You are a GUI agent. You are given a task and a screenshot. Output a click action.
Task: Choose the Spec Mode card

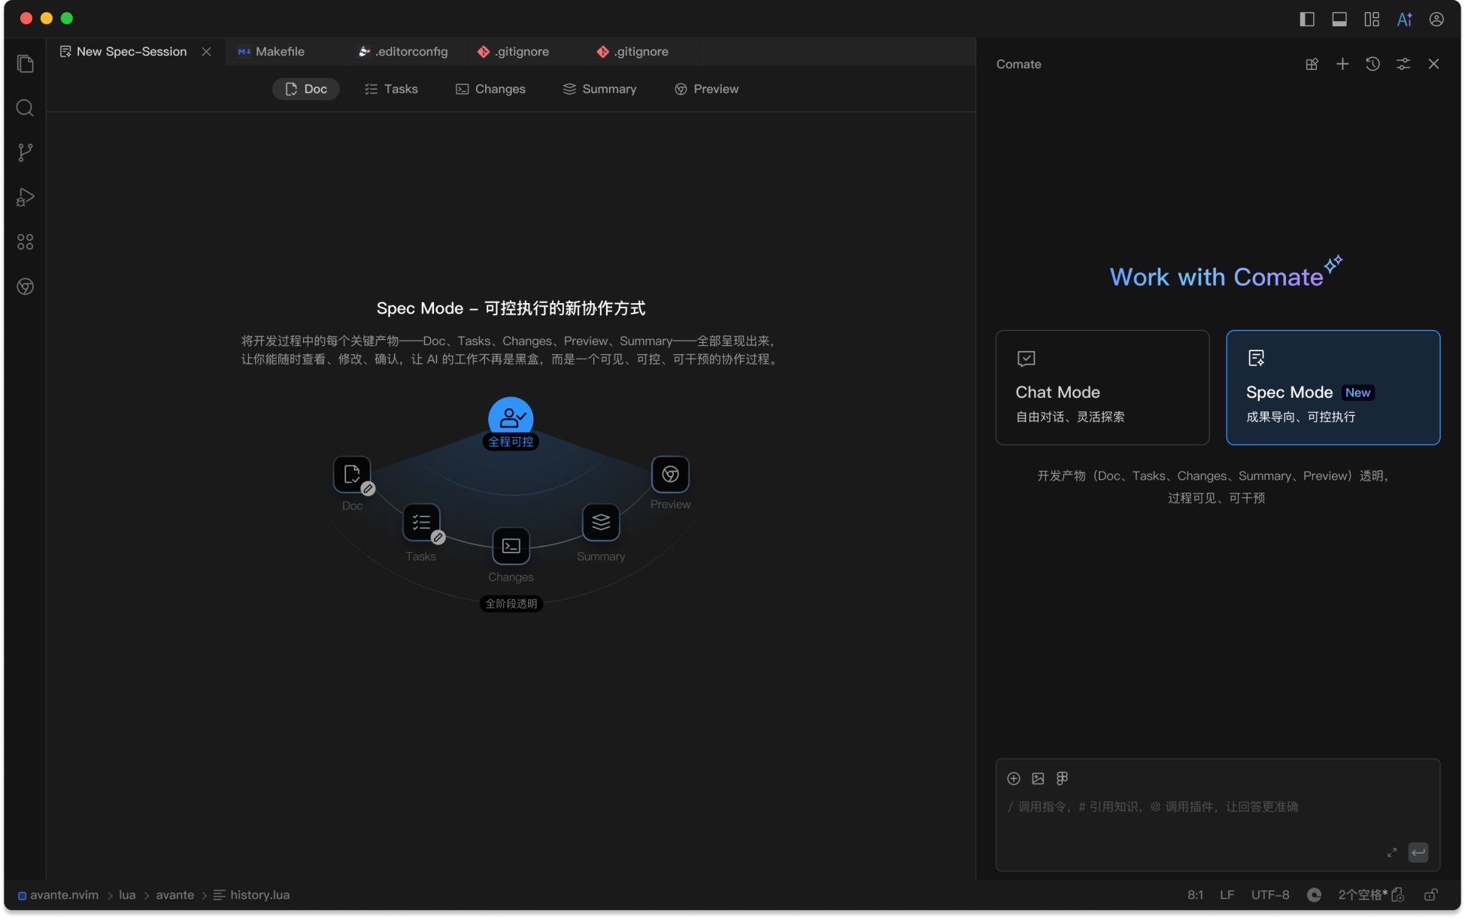pyautogui.click(x=1333, y=387)
